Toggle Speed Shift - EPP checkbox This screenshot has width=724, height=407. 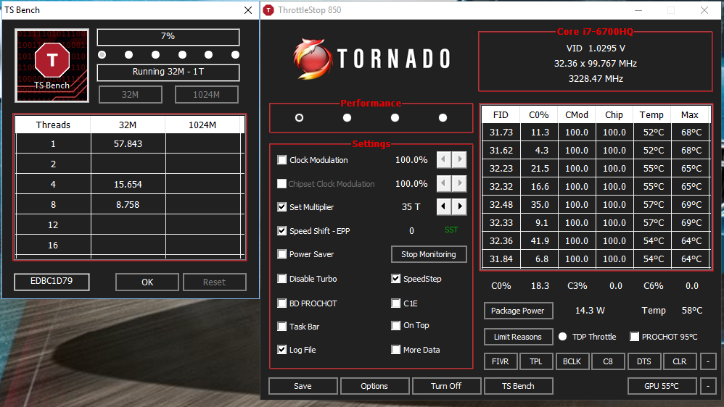tap(281, 230)
